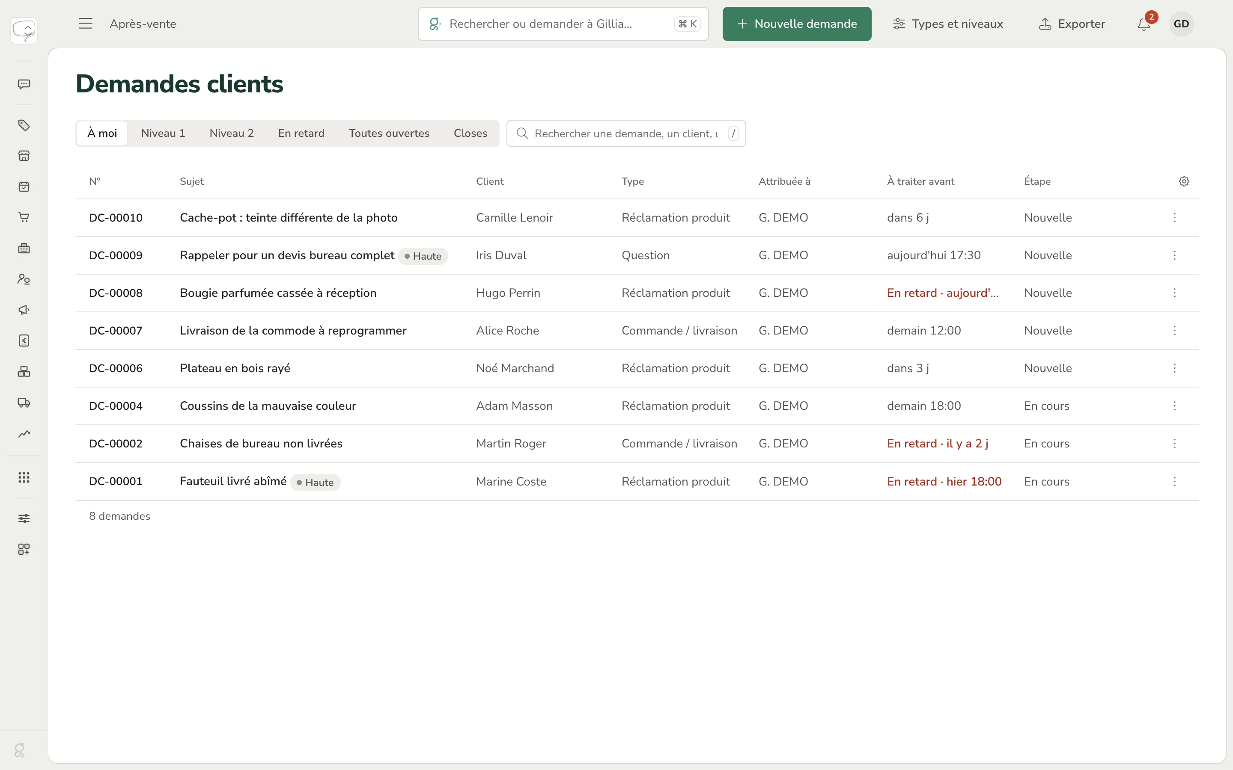Open request Bougie parfumée cassée à réception
Screen dimensions: 1233x770
278,293
